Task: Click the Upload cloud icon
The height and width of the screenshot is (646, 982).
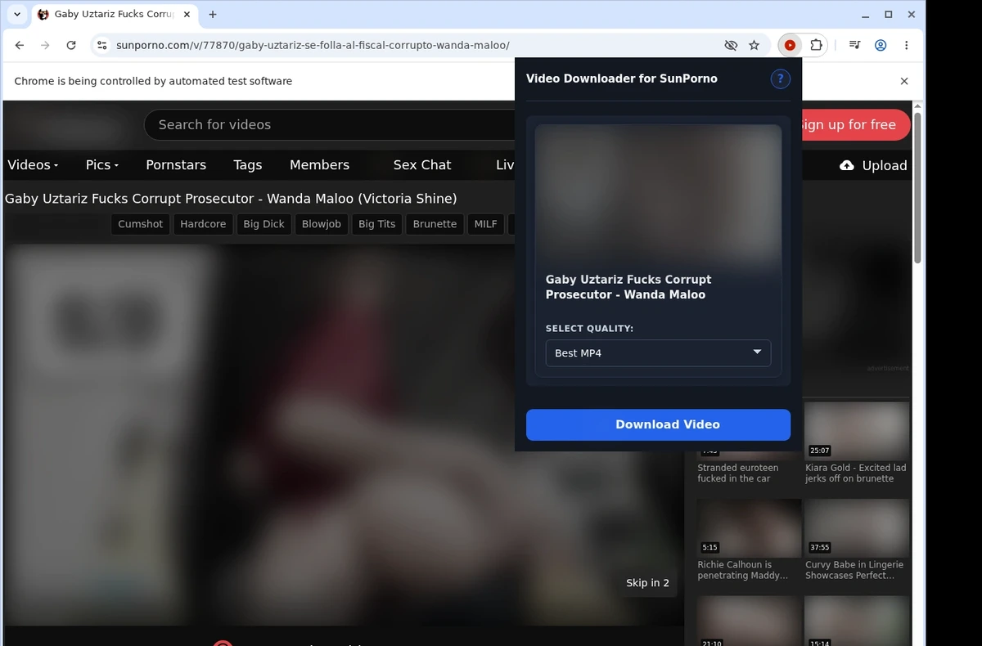Action: coord(847,165)
